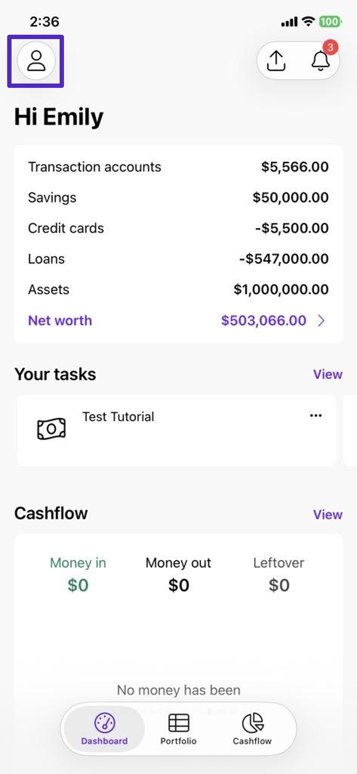The width and height of the screenshot is (357, 774).
Task: Tap the battery indicator in status bar
Action: (x=330, y=22)
